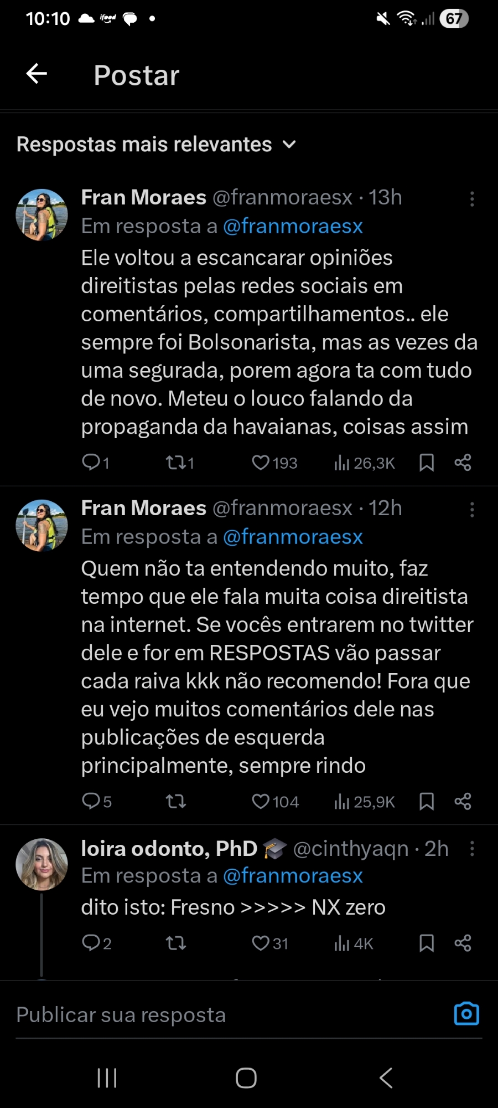The width and height of the screenshot is (498, 1108).
Task: Share the 13h Fran Moraes reply
Action: [x=463, y=463]
